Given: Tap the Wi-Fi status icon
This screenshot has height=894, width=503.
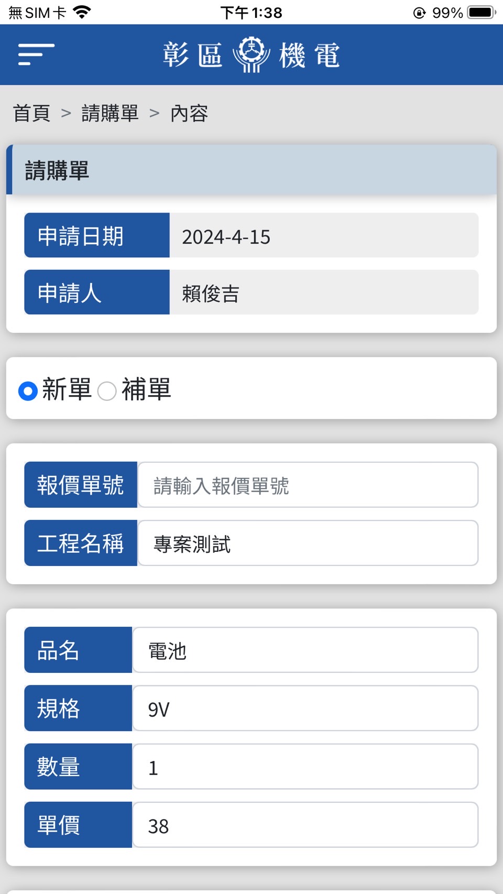Looking at the screenshot, I should click(82, 12).
